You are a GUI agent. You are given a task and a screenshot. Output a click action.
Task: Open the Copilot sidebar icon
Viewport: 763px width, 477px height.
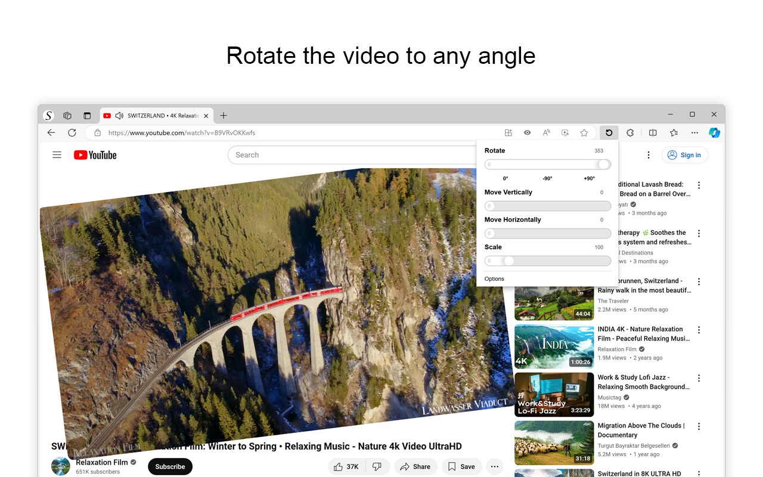[714, 133]
